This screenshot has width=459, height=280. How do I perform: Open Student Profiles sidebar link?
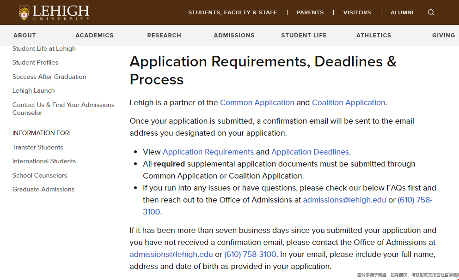35,63
